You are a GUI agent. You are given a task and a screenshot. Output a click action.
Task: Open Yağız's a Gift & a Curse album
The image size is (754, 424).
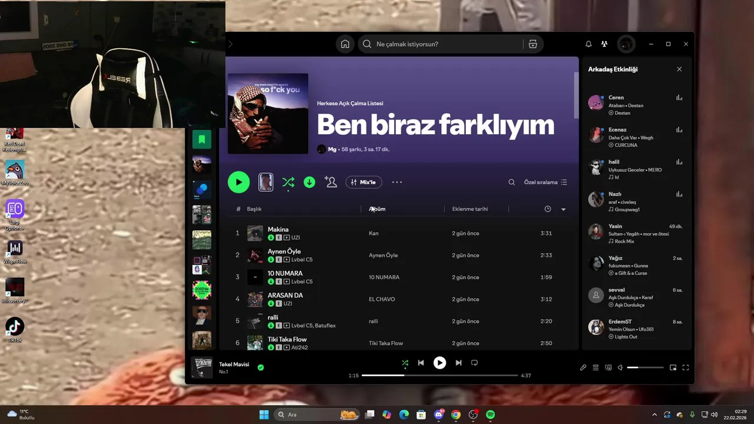click(630, 273)
